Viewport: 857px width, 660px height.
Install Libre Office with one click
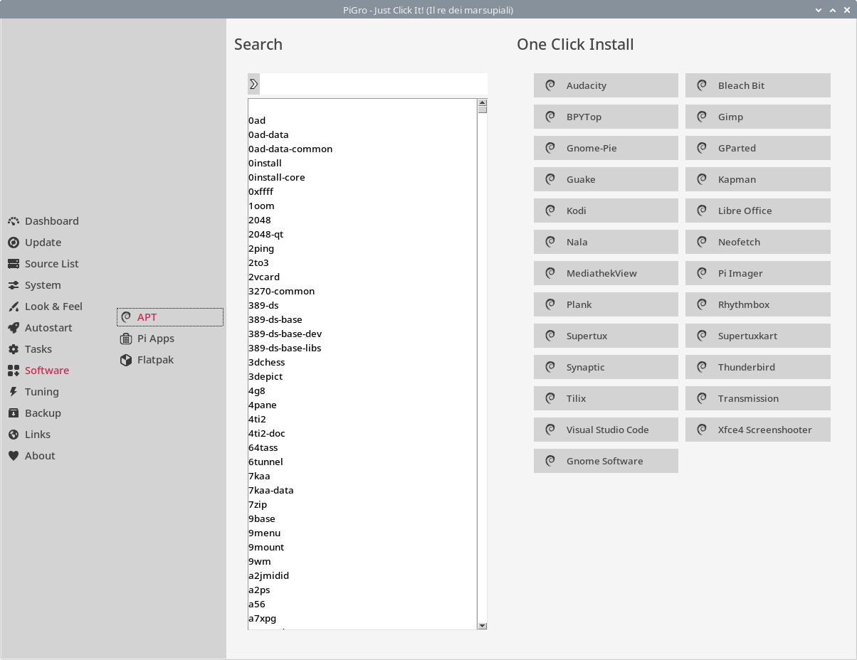tap(758, 211)
